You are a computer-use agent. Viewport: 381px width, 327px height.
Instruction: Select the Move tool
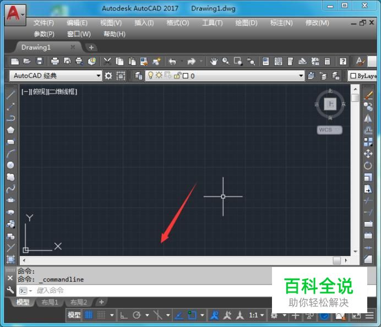[x=368, y=154]
